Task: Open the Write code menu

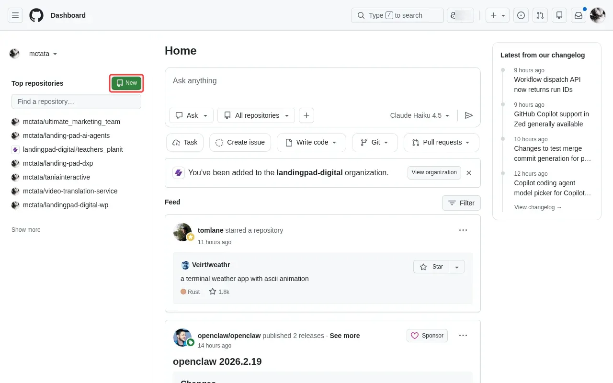Action: pos(311,143)
